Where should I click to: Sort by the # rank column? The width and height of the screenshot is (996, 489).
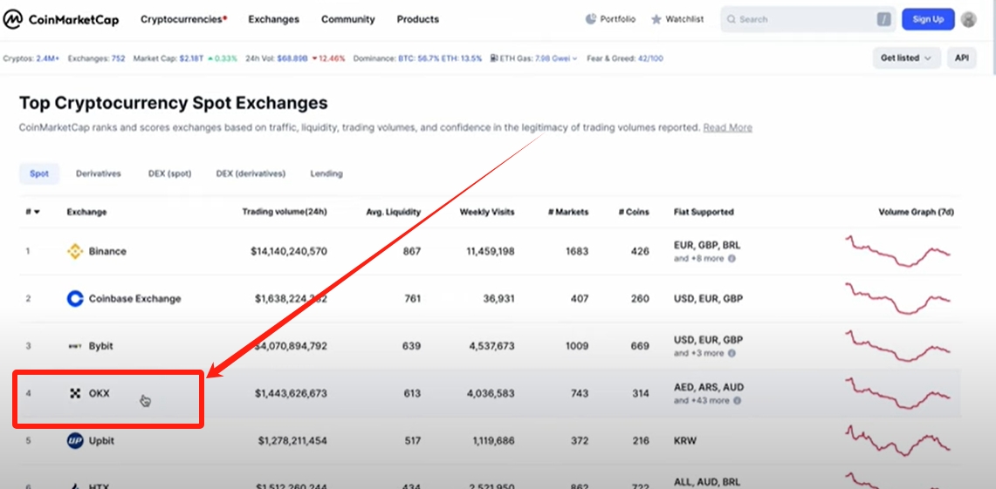click(x=32, y=212)
